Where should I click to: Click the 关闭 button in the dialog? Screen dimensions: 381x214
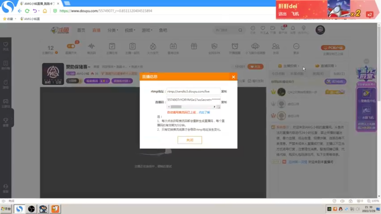[x=190, y=140]
